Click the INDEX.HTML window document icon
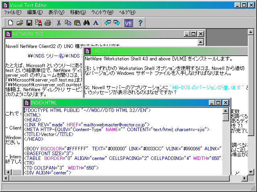The image size is (257, 192). coord(27,103)
